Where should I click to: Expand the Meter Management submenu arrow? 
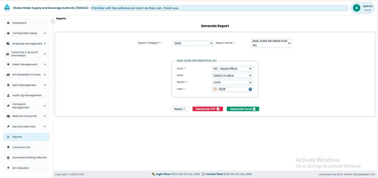point(45,64)
